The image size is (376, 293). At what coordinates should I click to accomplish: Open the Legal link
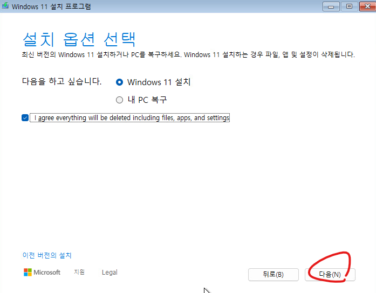click(x=110, y=273)
